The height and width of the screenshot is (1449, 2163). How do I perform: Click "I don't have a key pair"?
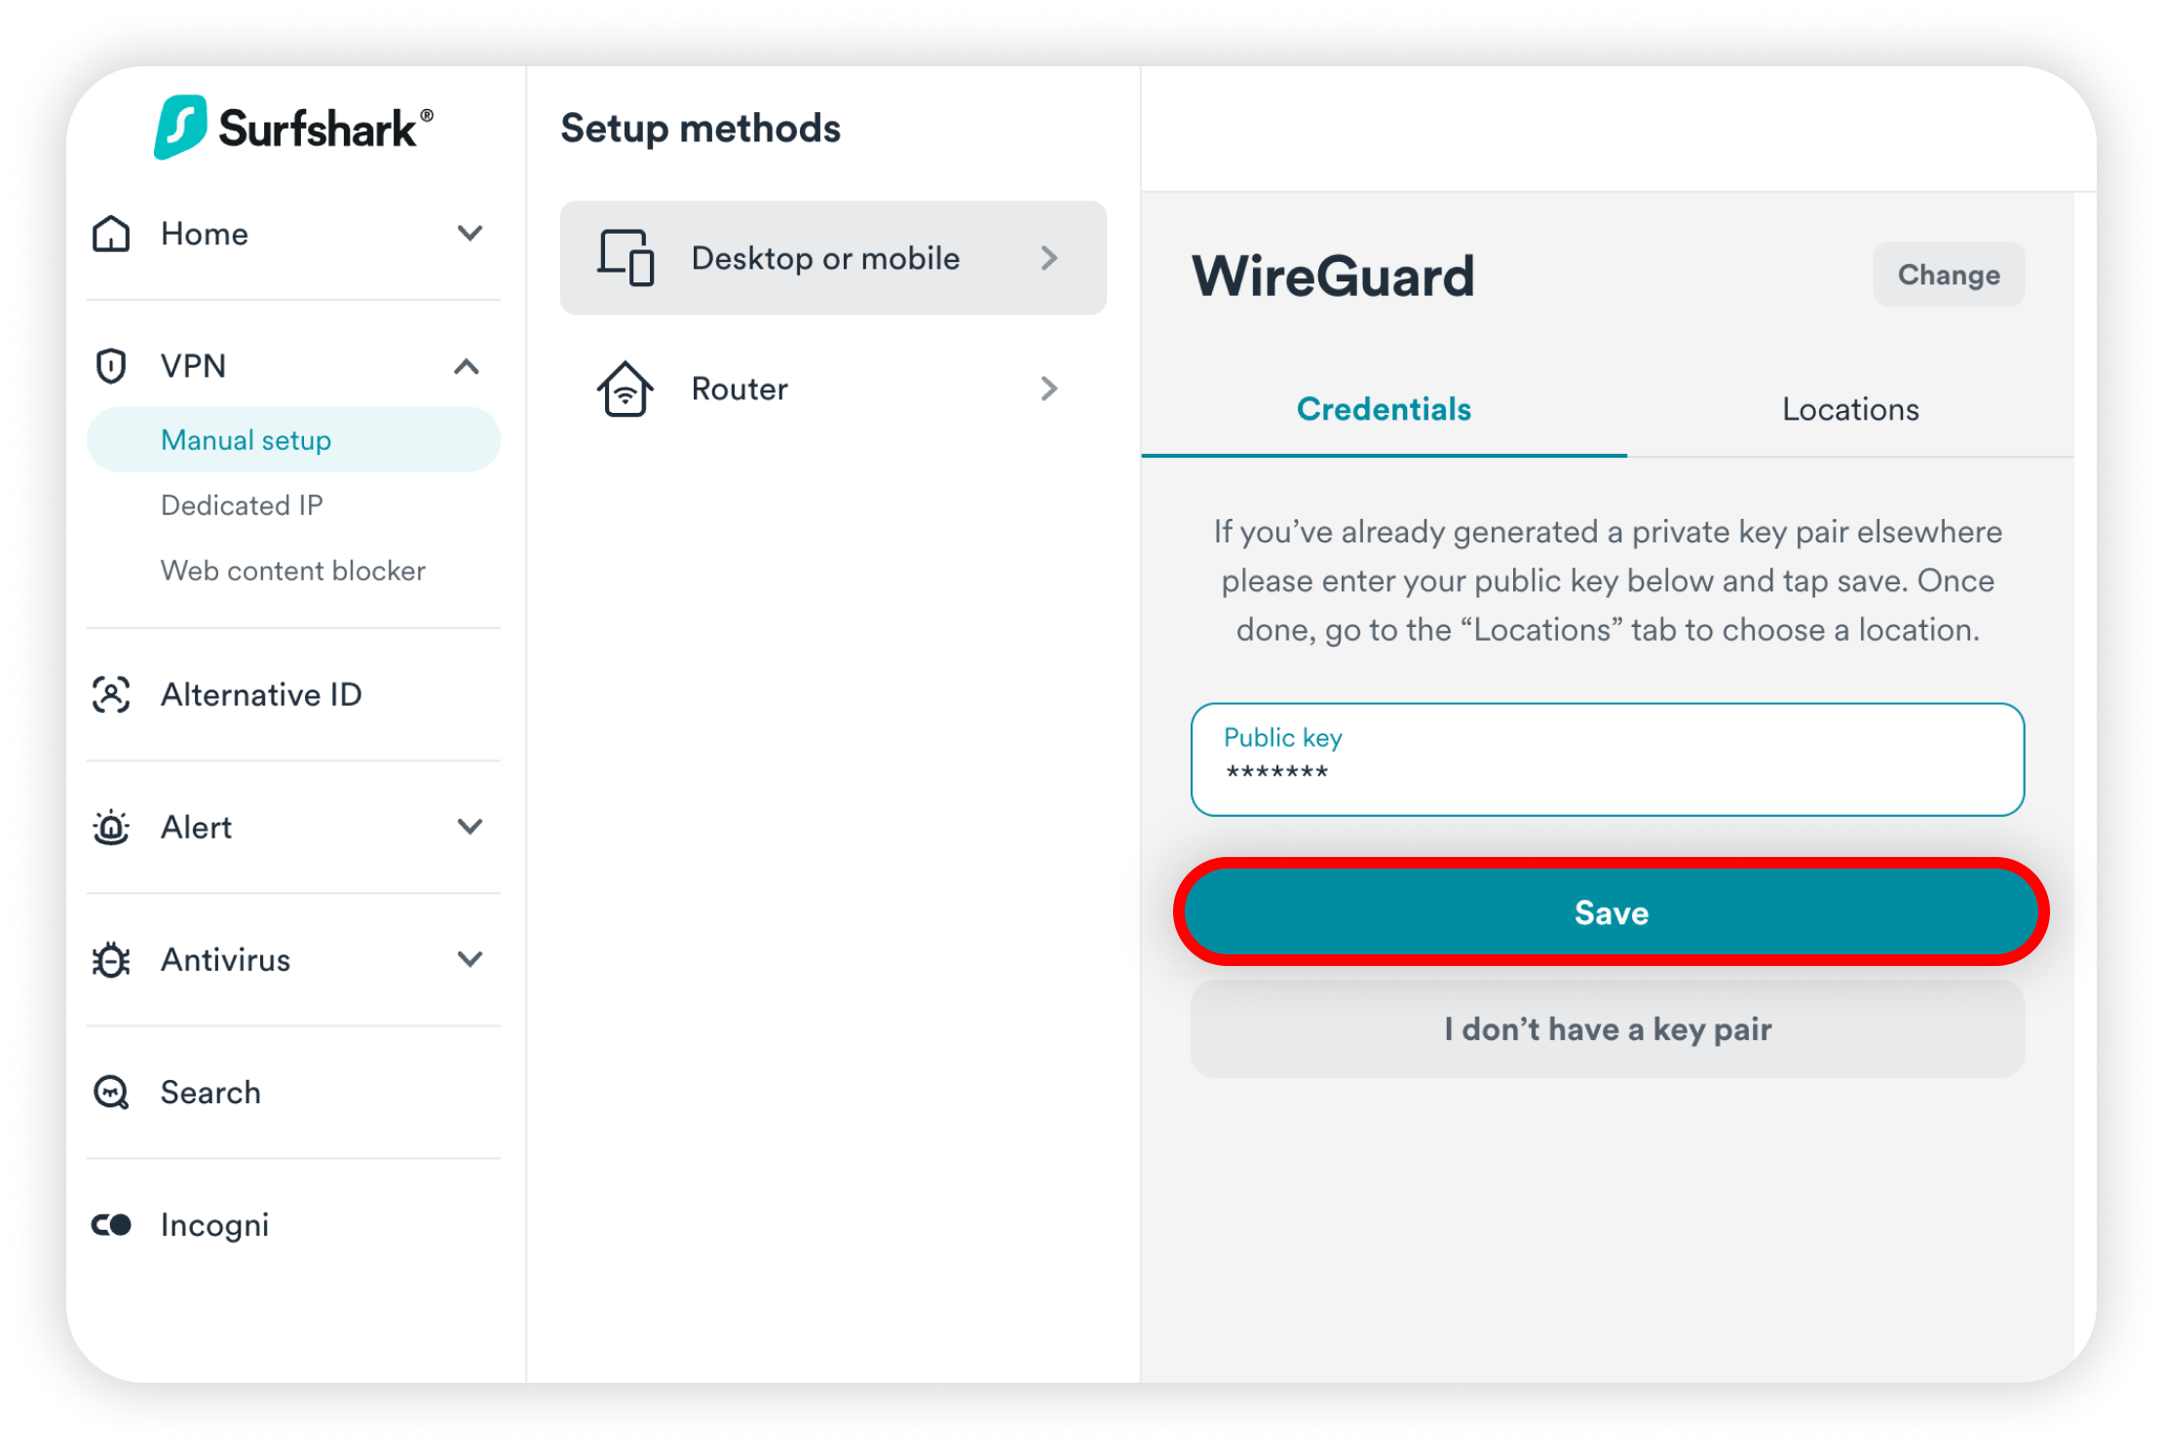pos(1608,1029)
